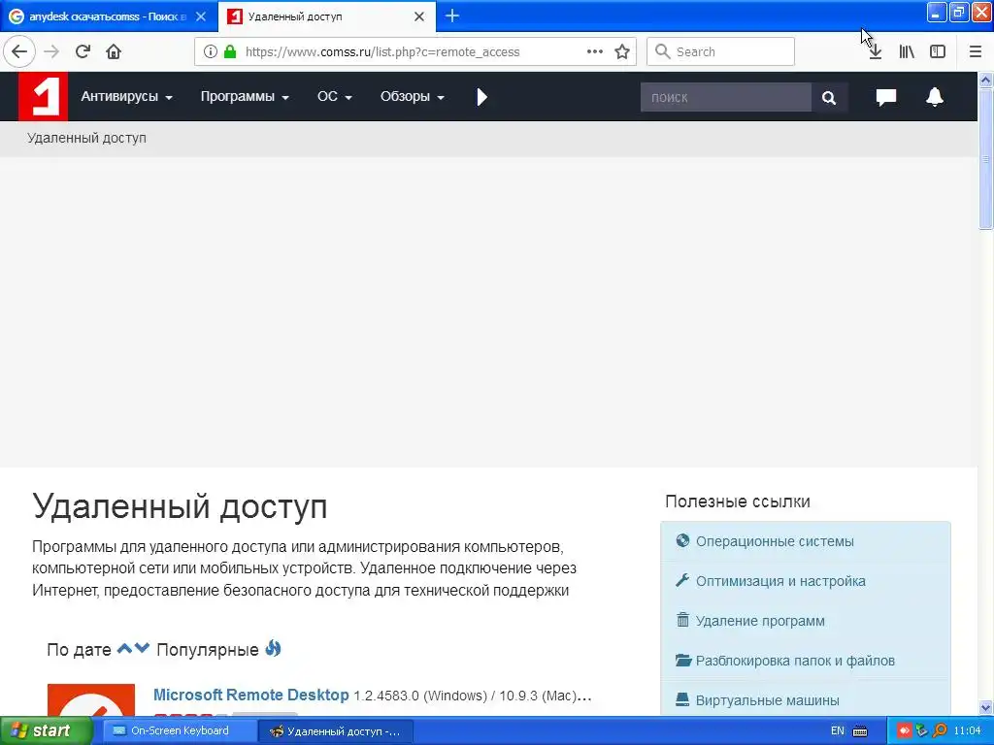Open the browser Home page
Viewport: 994px width, 745px height.
pos(114,51)
